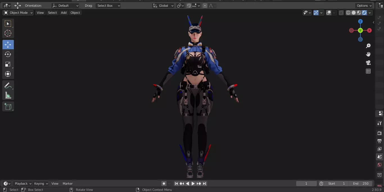Toggle snapping with the magnet icon

189,6
